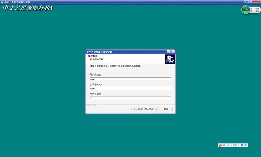The height and width of the screenshot is (157, 261).
Task: Proceed with the 下一步 button
Action: [151, 109]
